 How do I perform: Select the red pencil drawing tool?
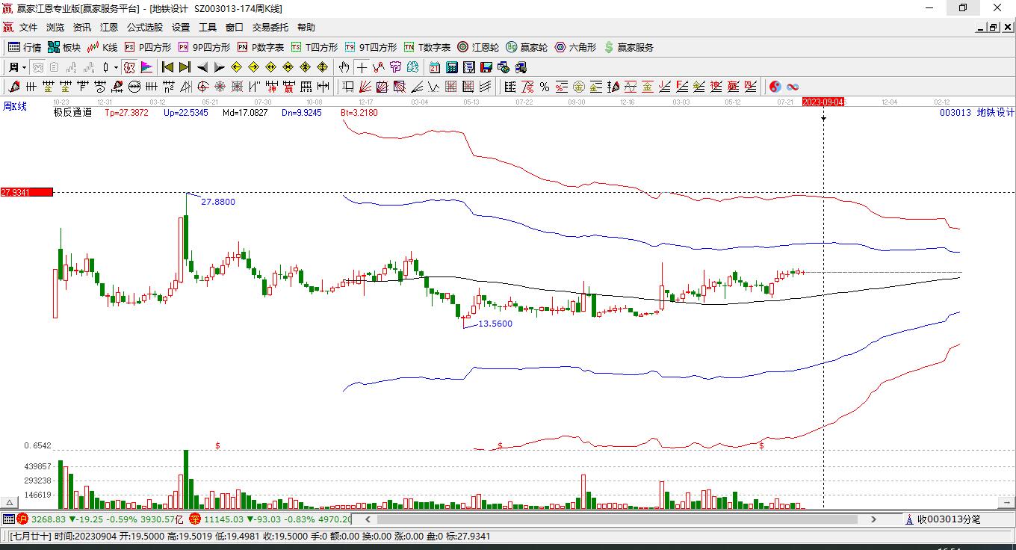pos(14,87)
